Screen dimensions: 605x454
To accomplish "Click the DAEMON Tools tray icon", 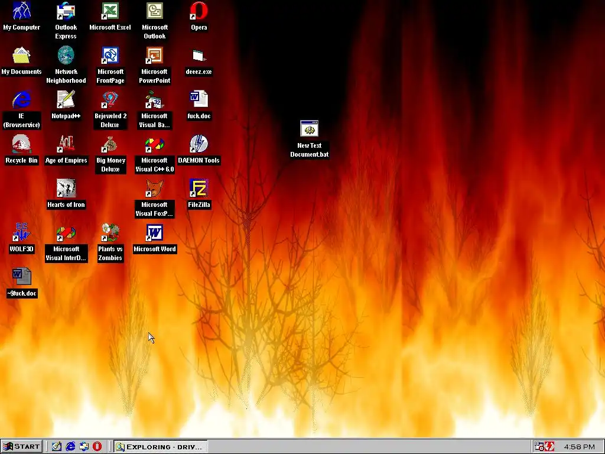I will (x=549, y=447).
